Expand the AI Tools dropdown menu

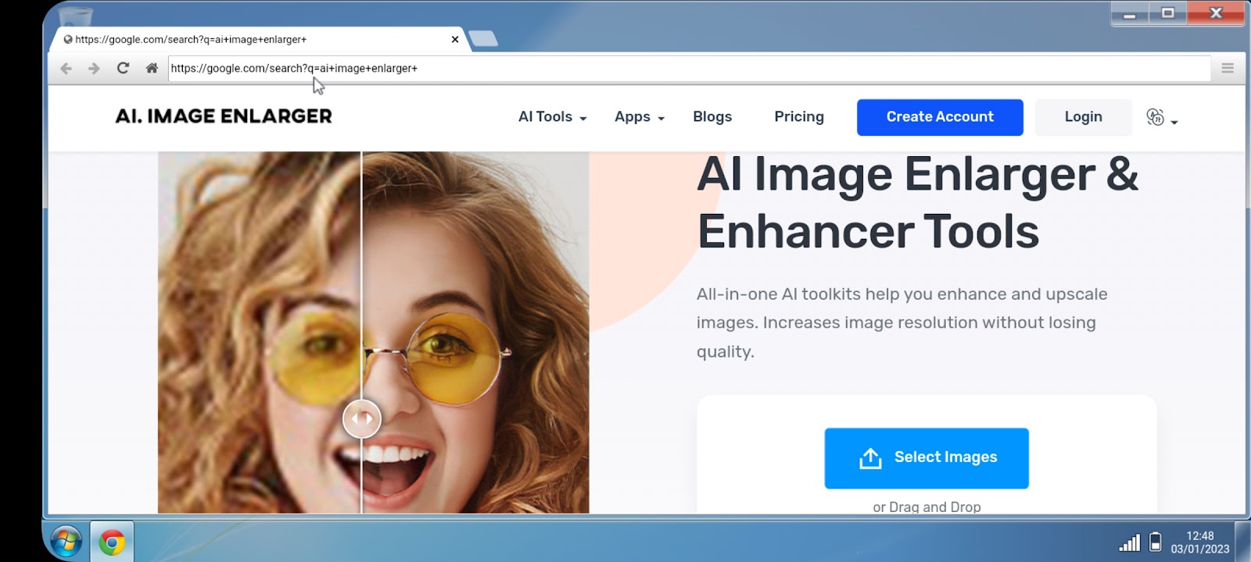(x=552, y=117)
